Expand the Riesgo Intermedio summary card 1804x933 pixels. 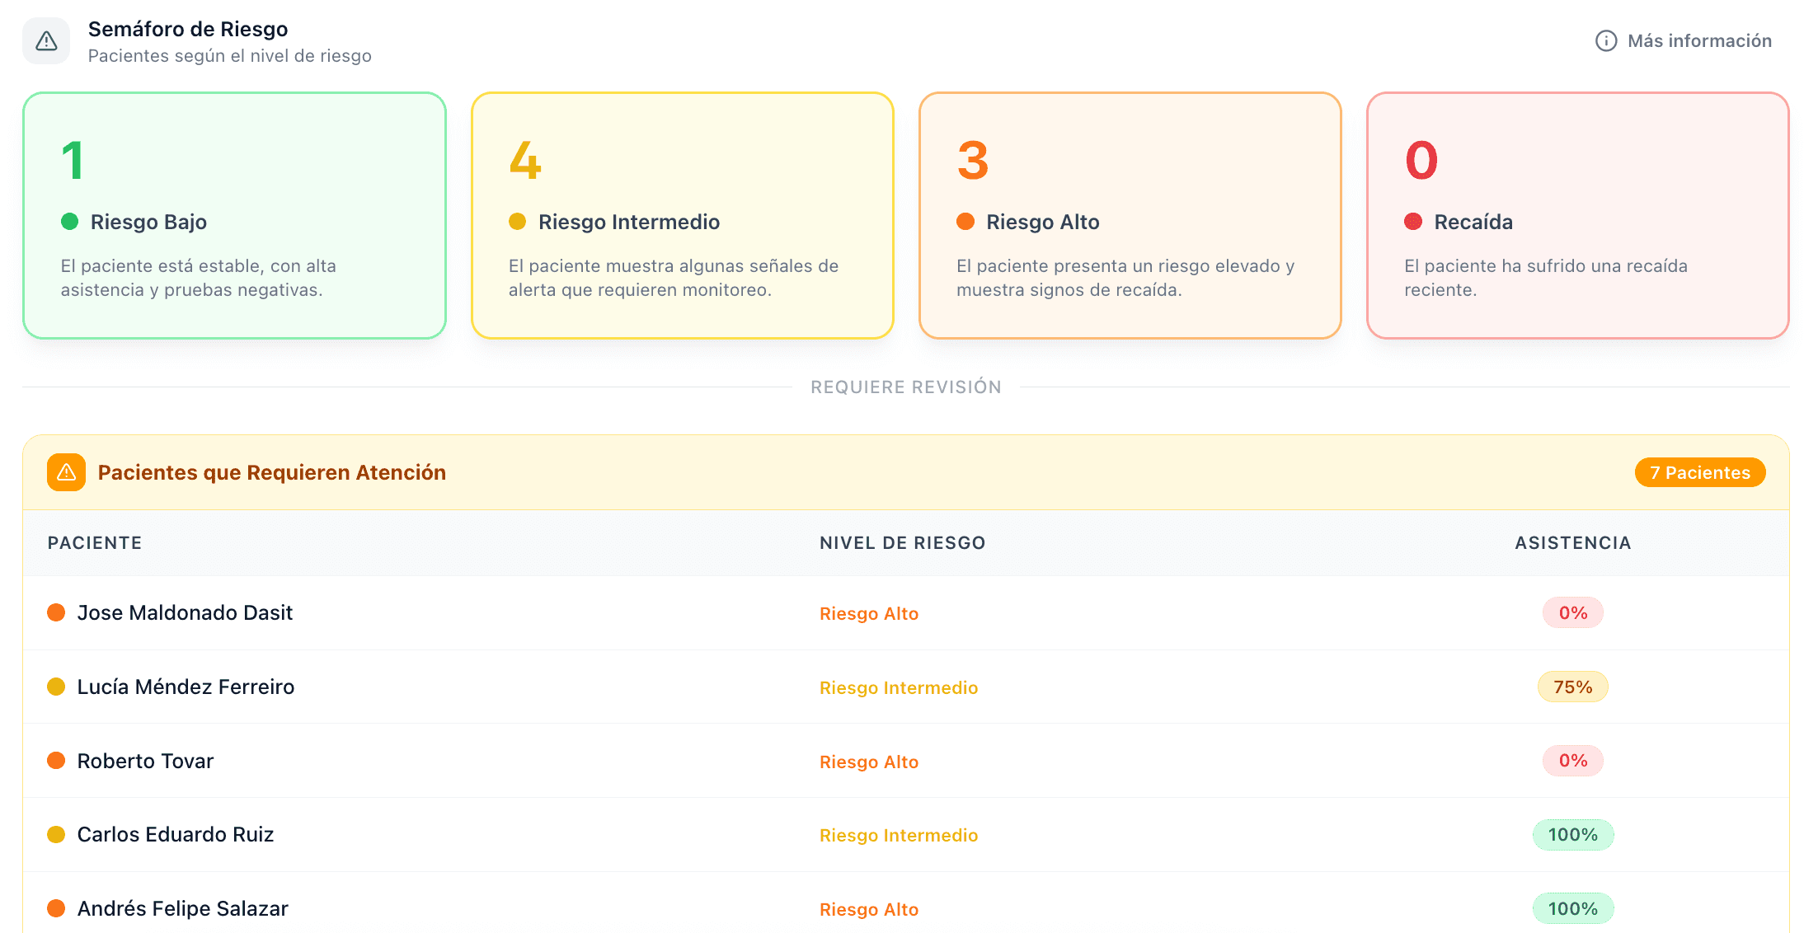click(x=683, y=216)
